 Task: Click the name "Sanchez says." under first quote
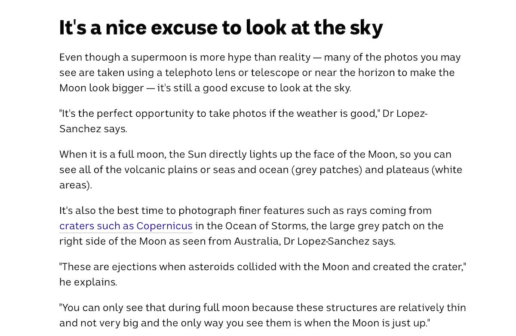click(93, 129)
